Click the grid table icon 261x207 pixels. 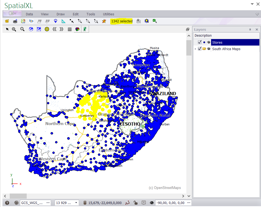click(x=70, y=29)
